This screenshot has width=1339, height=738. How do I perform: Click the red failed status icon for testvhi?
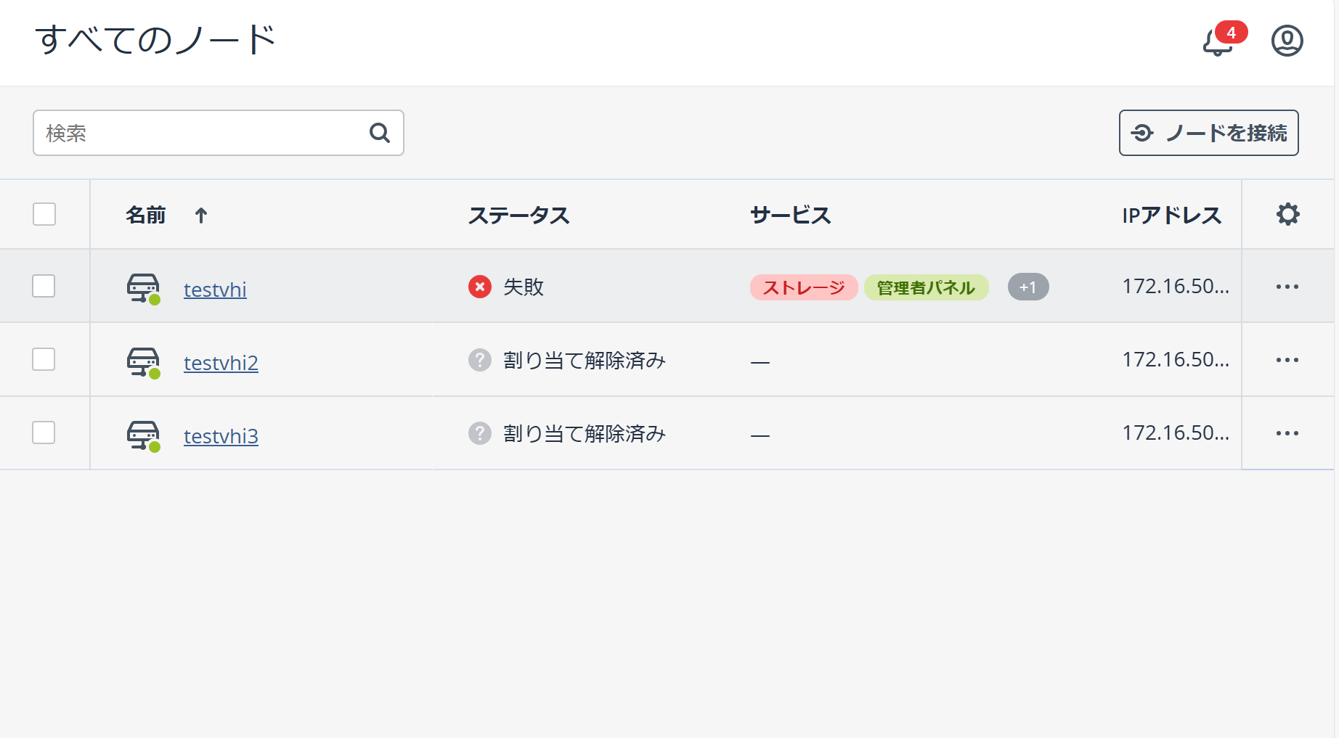point(480,287)
